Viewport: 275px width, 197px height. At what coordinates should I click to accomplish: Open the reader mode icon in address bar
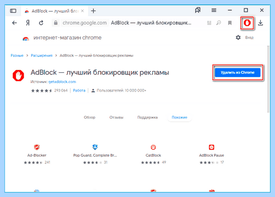click(209, 23)
